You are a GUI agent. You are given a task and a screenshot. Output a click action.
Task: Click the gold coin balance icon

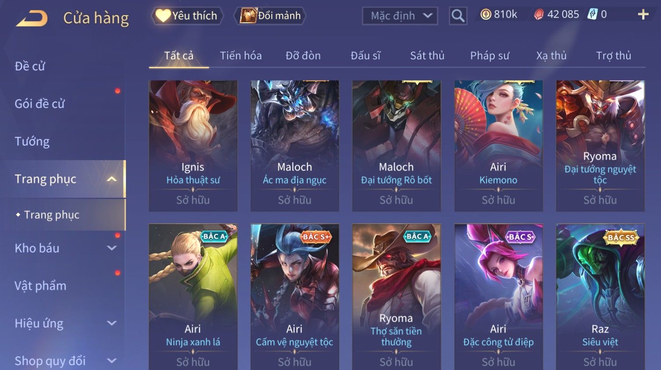[486, 14]
